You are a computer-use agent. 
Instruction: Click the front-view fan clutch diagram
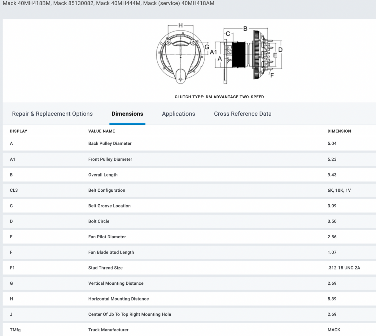(x=181, y=56)
